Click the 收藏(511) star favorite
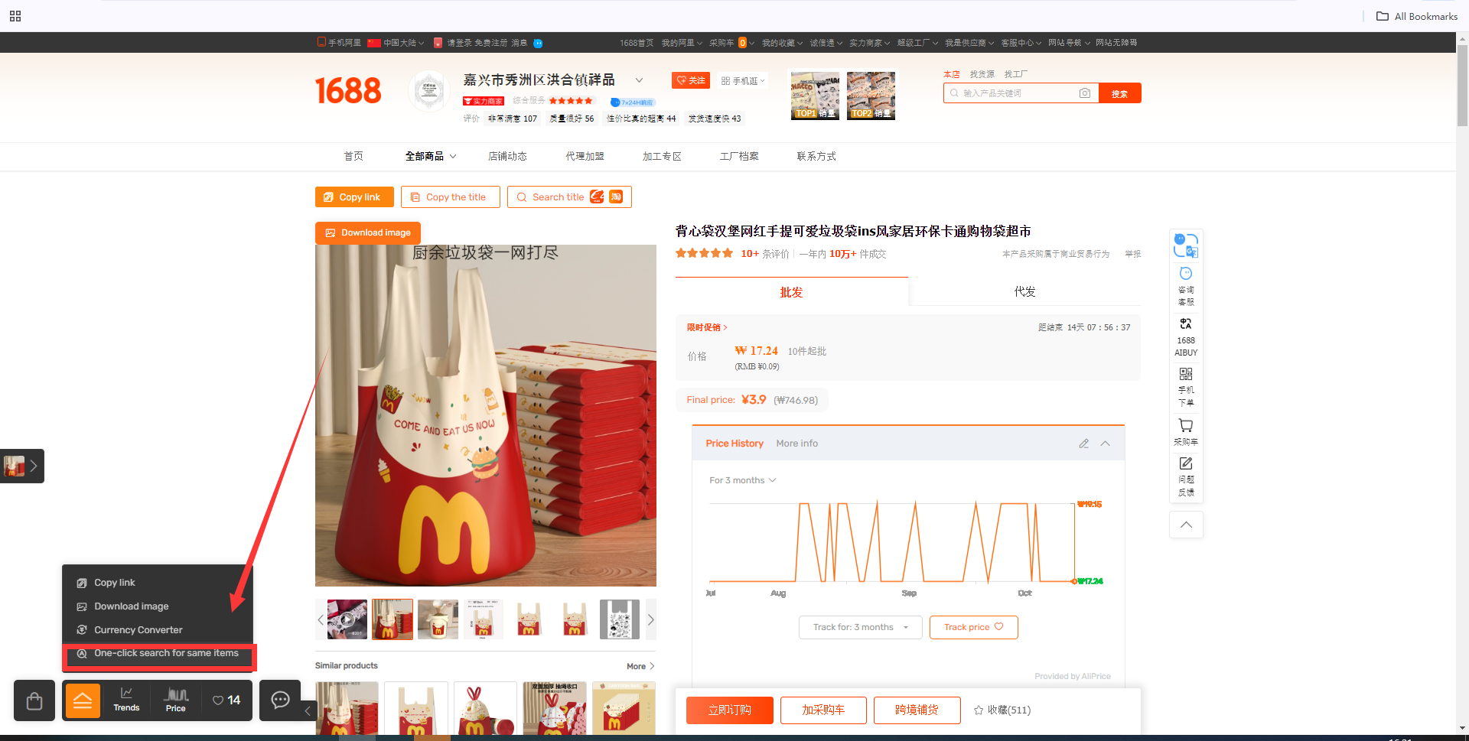 click(x=1002, y=710)
